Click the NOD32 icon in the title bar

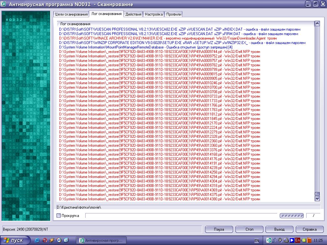(x=3, y=4)
